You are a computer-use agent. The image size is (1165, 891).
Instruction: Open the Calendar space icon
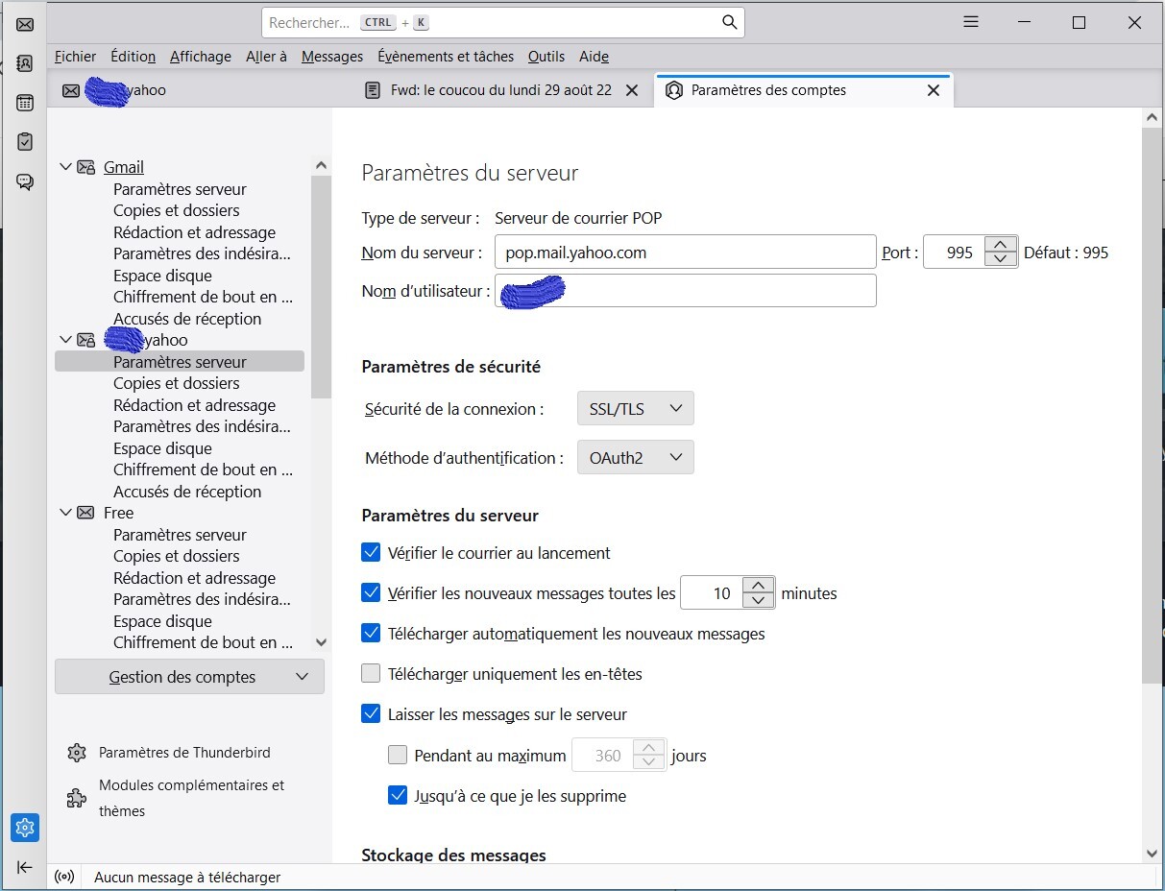25,104
